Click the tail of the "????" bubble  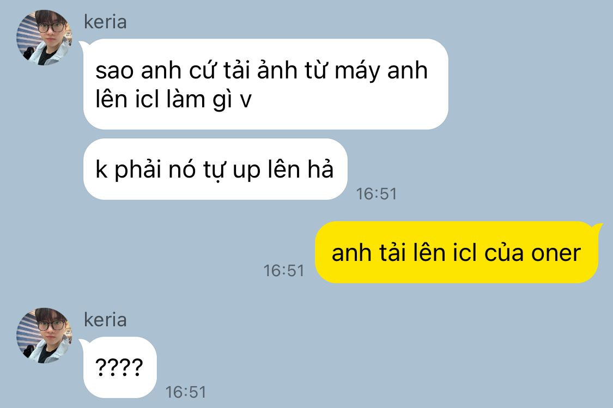83,343
